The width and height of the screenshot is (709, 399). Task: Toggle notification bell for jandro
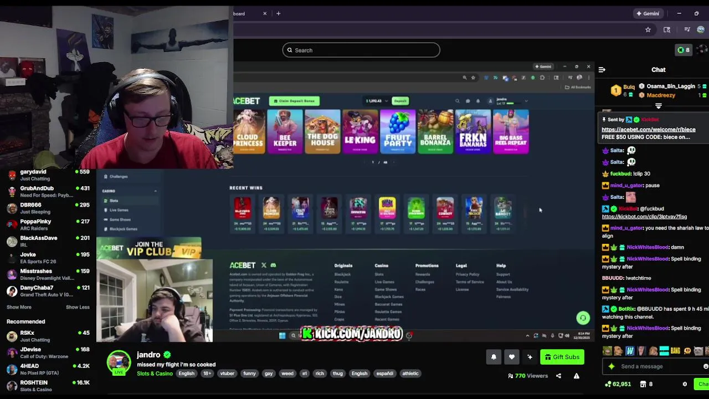[x=494, y=357]
